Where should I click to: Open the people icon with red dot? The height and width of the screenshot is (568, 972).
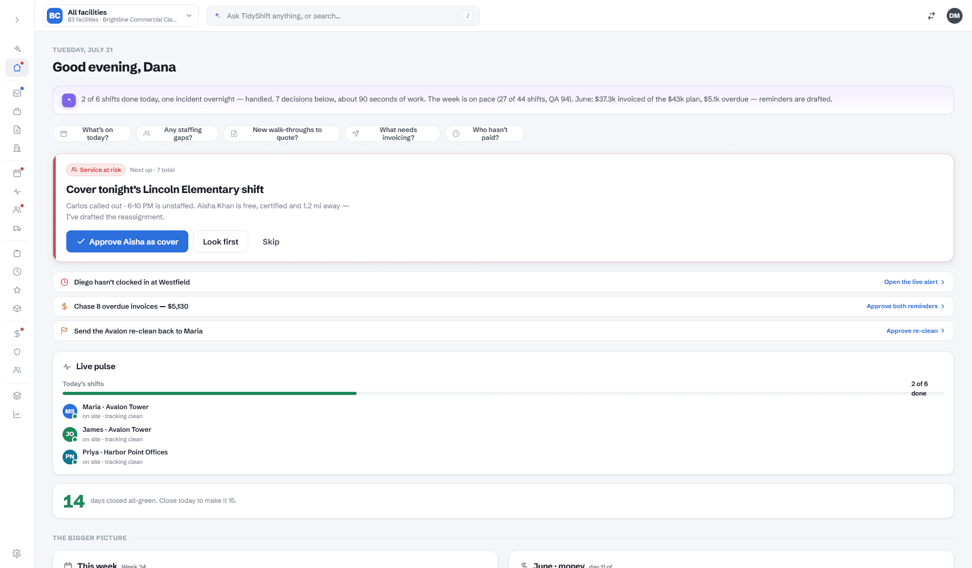pyautogui.click(x=17, y=210)
